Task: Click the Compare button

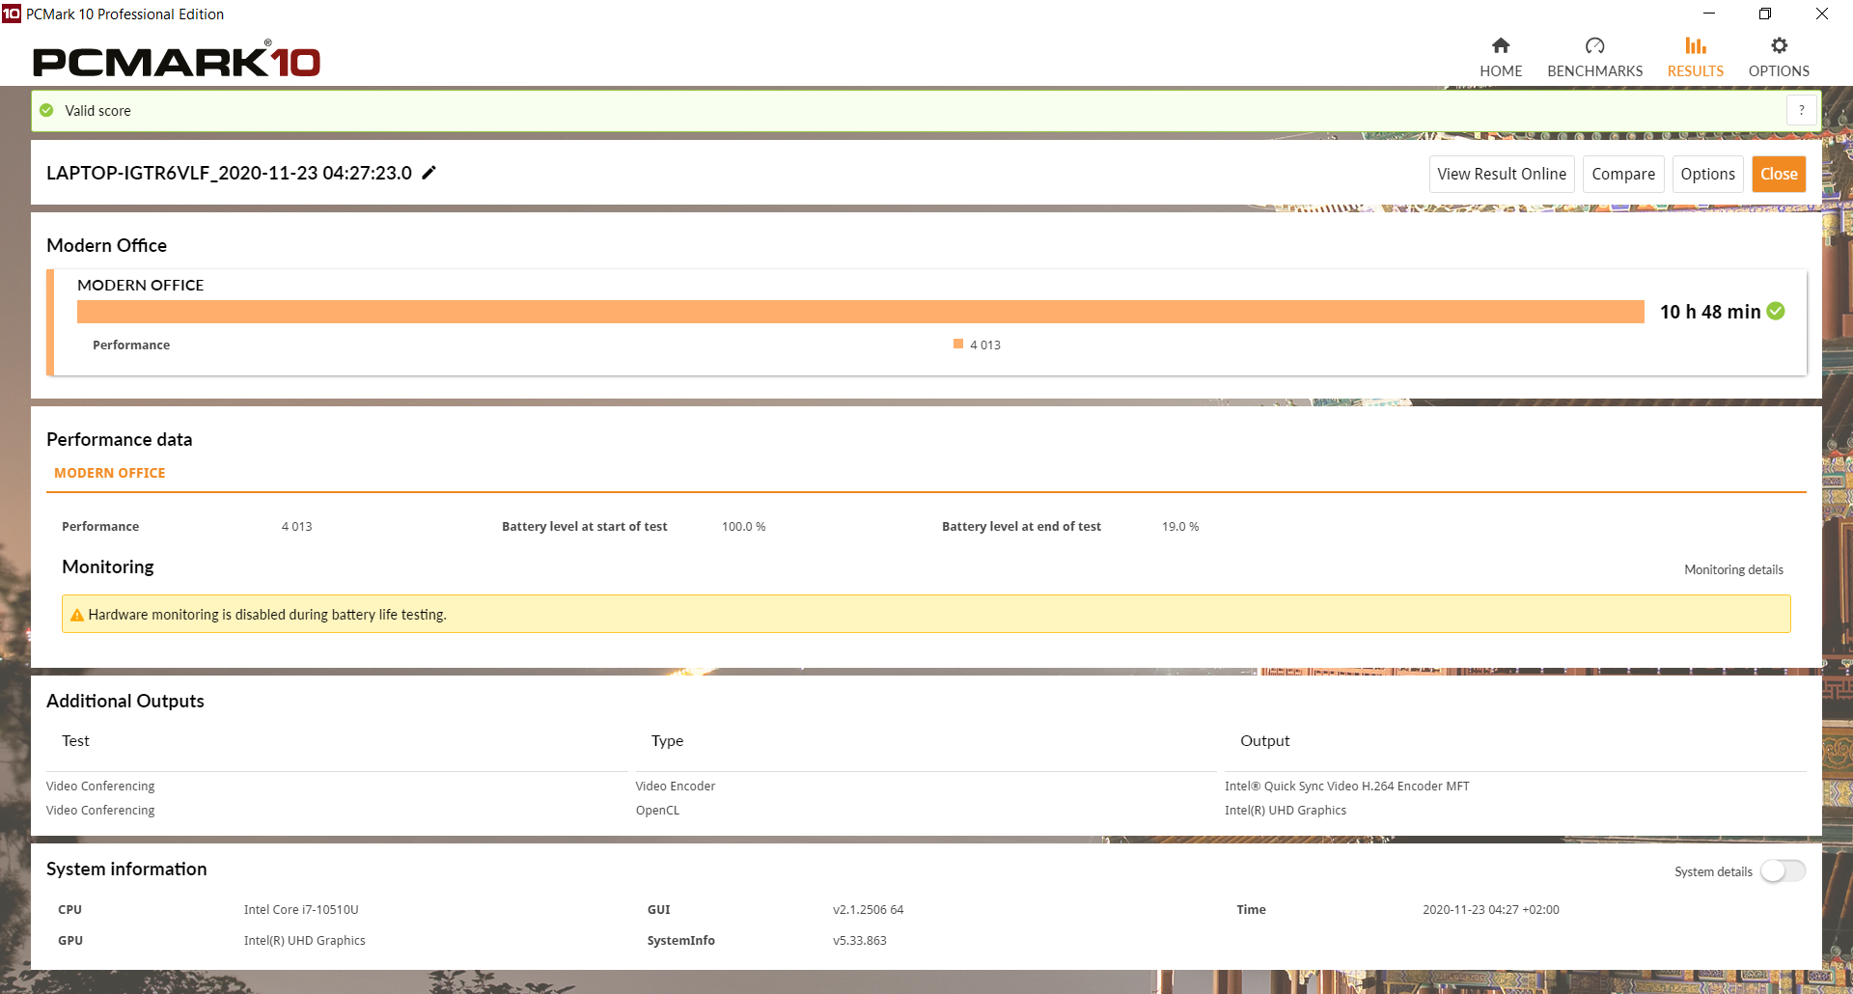Action: (x=1622, y=174)
